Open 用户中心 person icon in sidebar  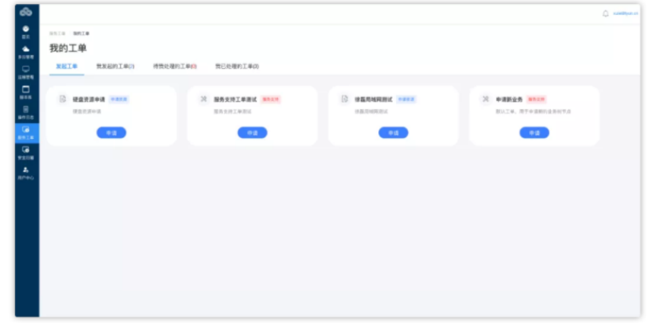[x=26, y=173]
